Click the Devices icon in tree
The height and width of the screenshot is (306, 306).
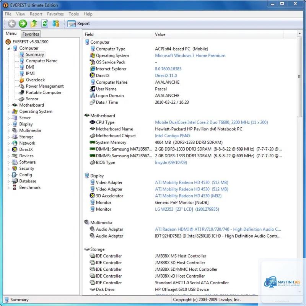(x=15, y=156)
